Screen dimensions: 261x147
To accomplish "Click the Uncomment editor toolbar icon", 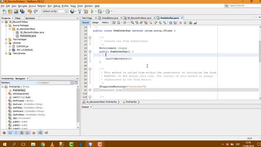I will (x=195, y=23).
